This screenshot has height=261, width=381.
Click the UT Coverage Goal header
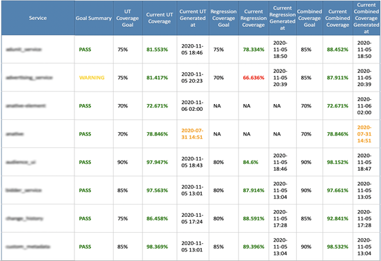127,18
